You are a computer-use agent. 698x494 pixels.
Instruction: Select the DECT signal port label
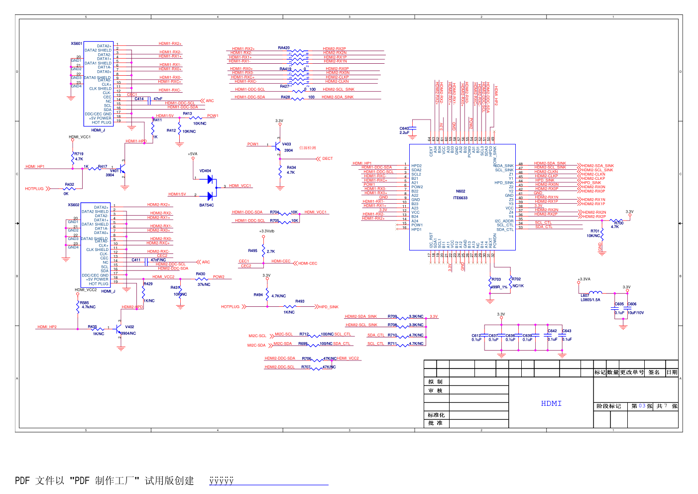pyautogui.click(x=327, y=159)
